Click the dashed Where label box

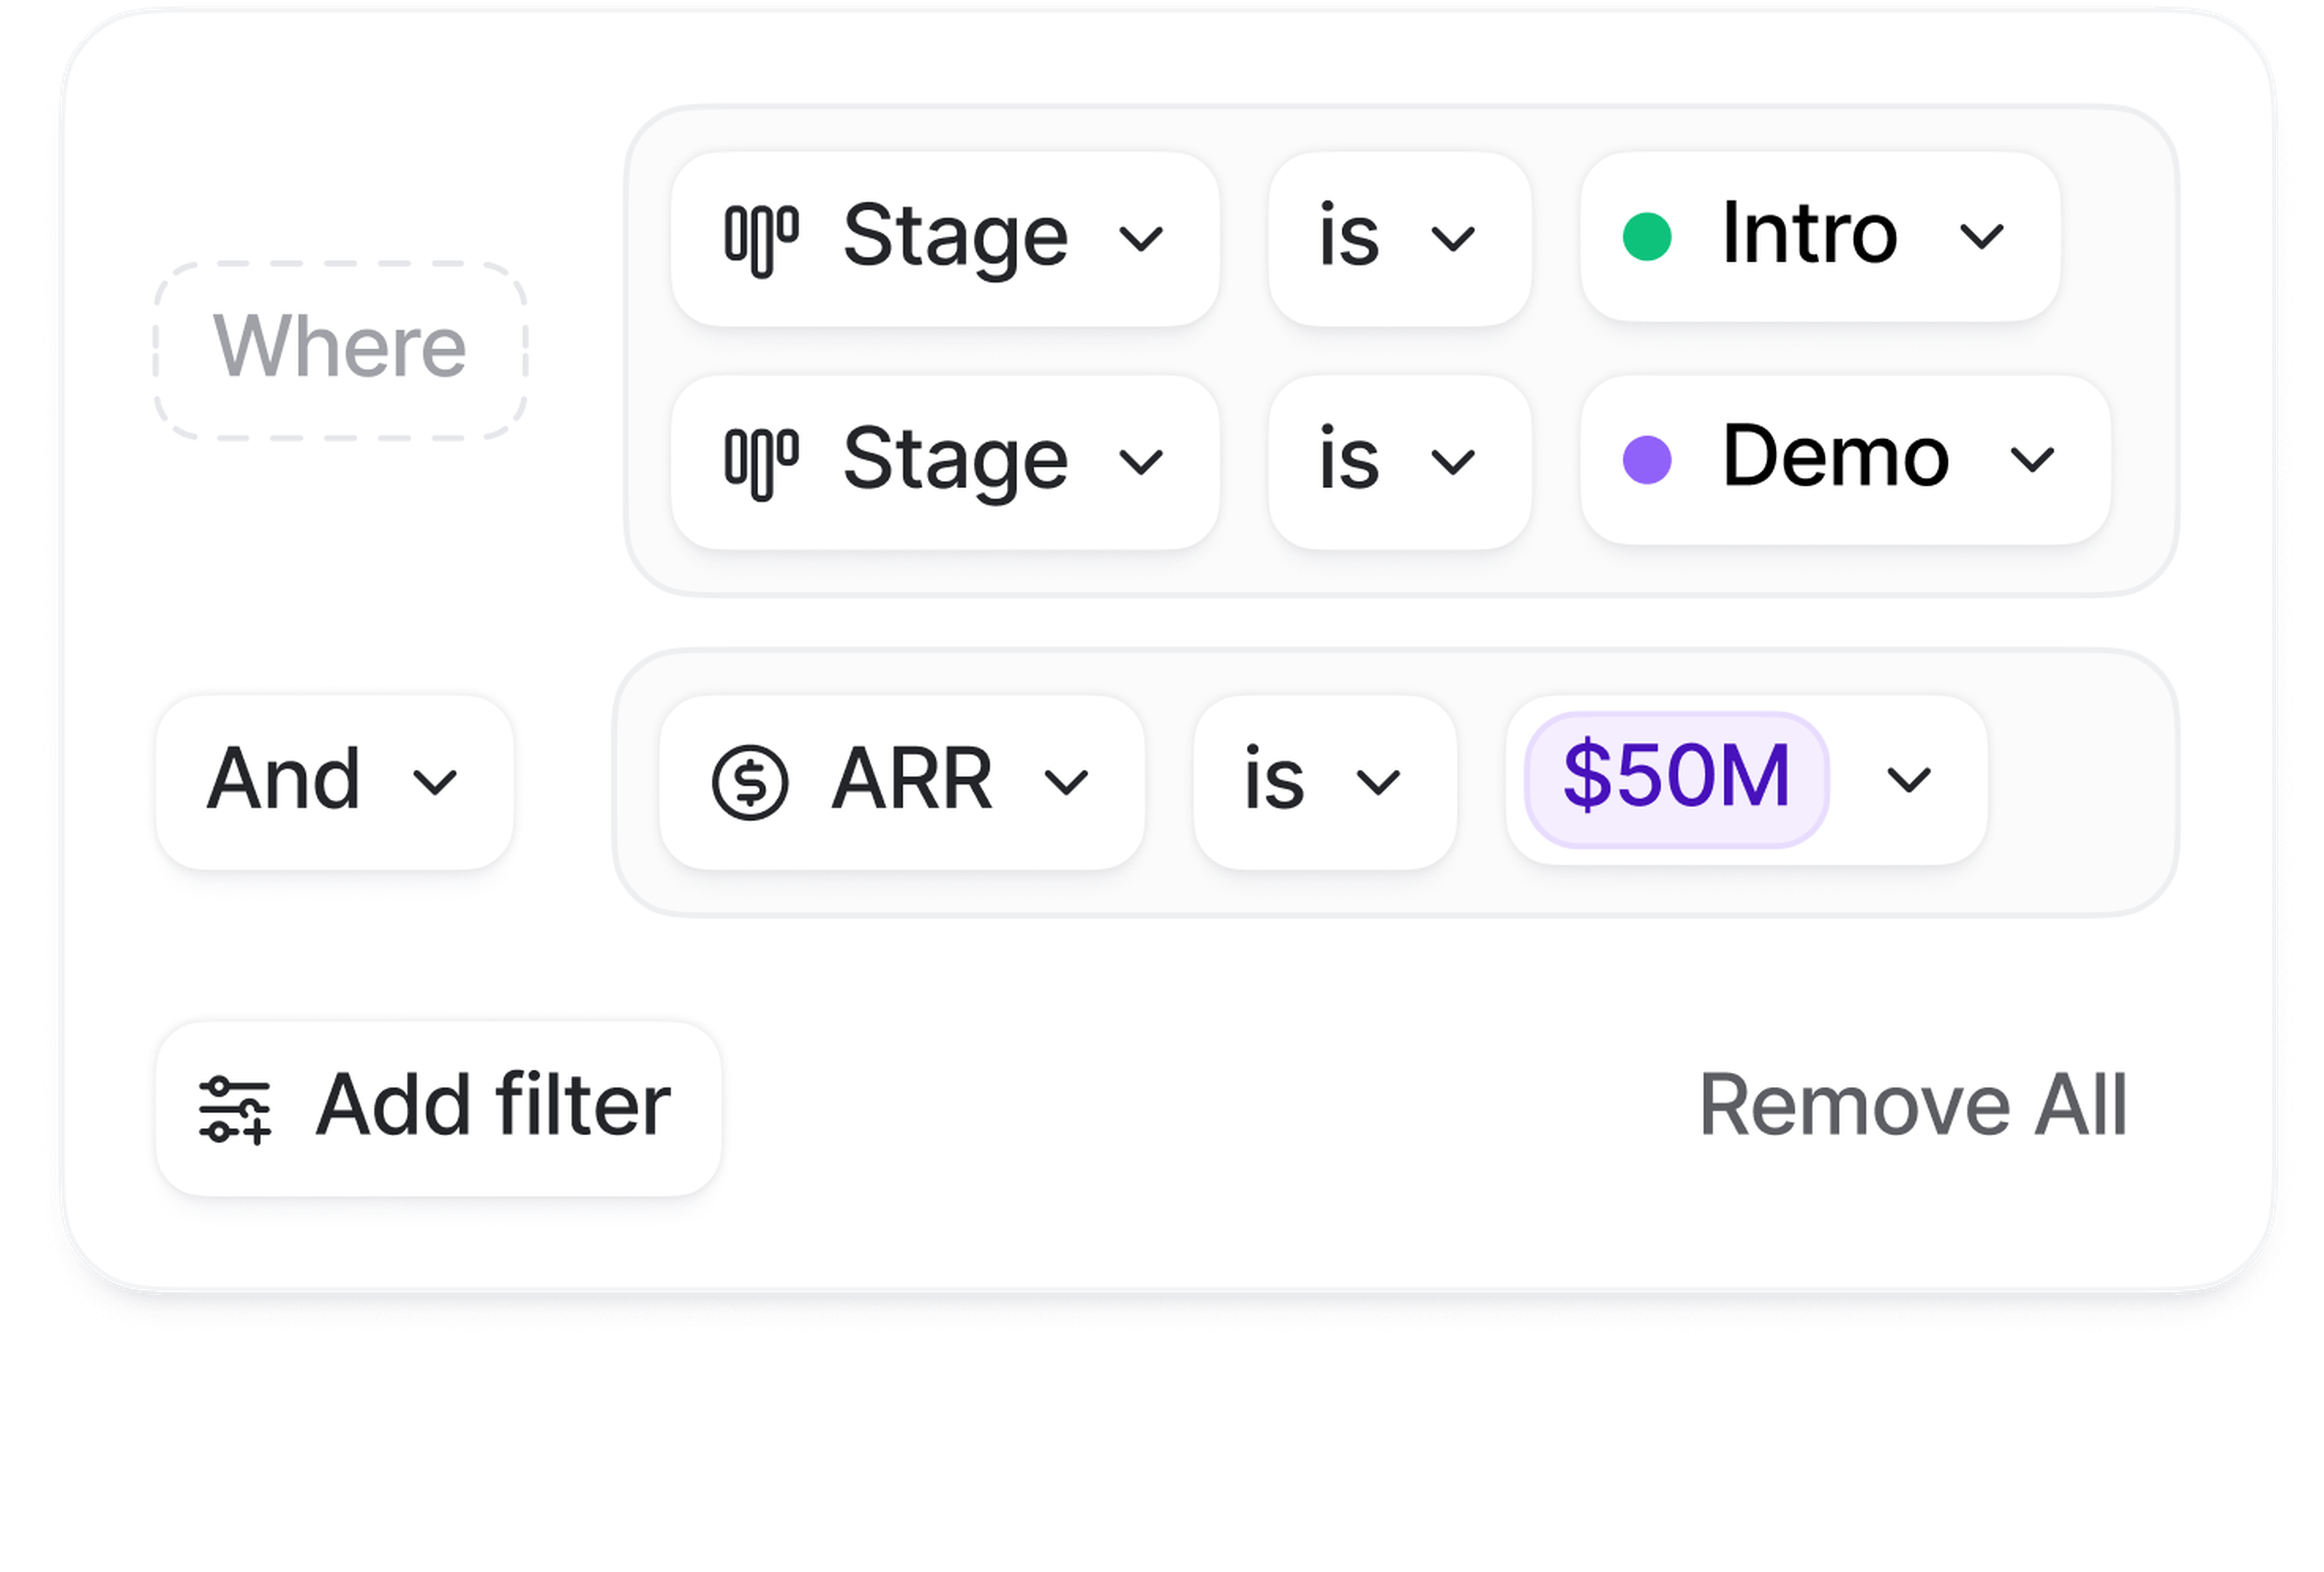[x=340, y=350]
